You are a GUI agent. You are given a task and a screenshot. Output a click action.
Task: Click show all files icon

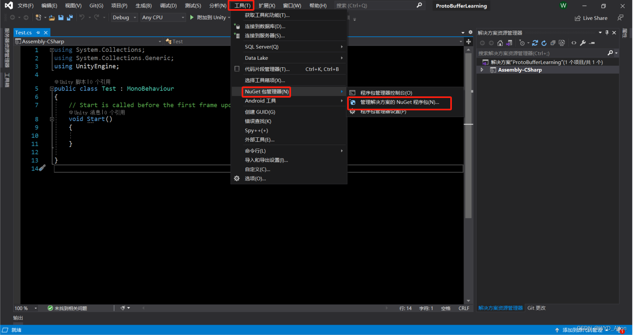562,43
